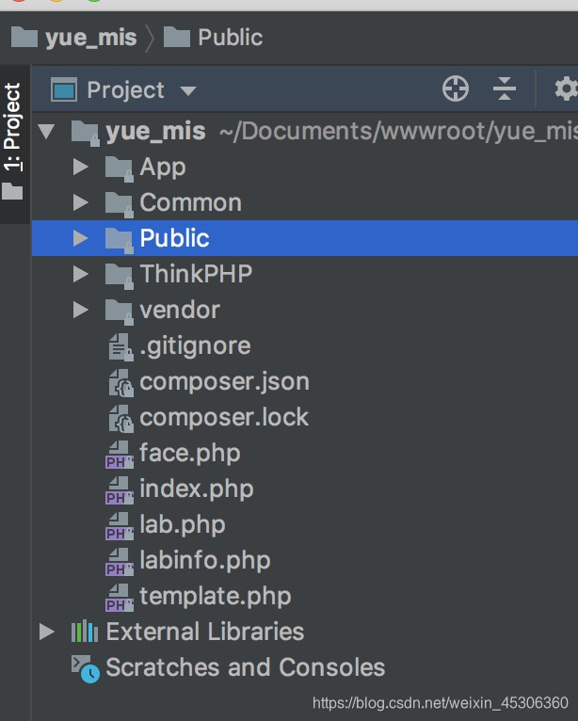578x721 pixels.
Task: Select composer.json file name
Action: (x=224, y=382)
